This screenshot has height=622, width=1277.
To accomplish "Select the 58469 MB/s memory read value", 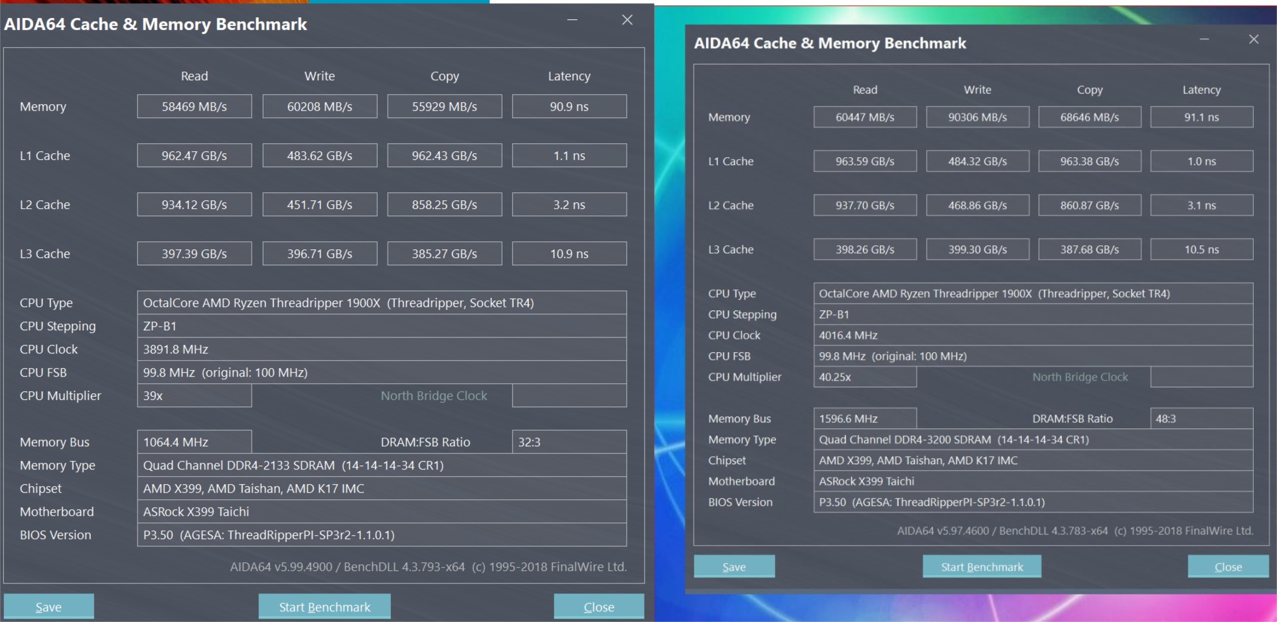I will click(194, 106).
